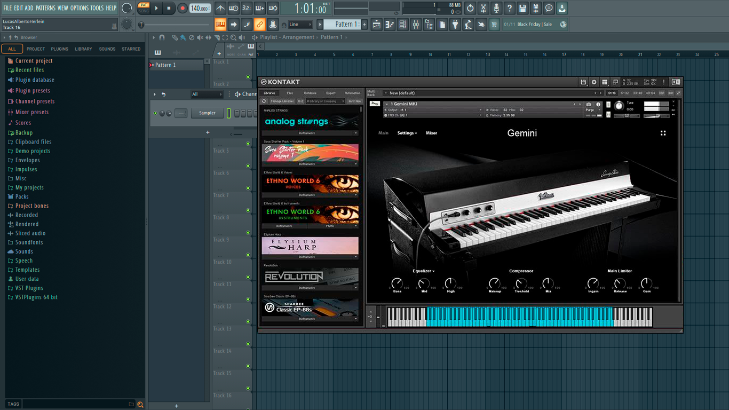Toggle the metronome icon in toolbar
The width and height of the screenshot is (729, 410).
220,8
